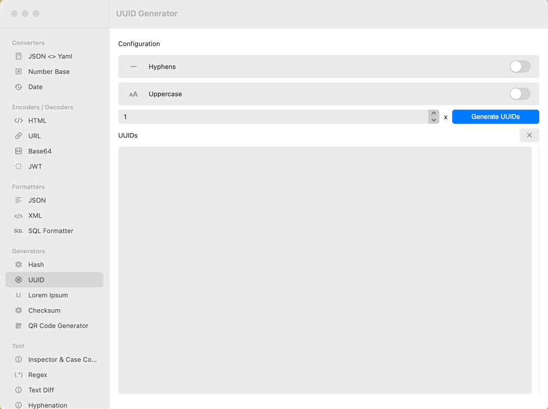Click the UUID icon in sidebar
Image resolution: width=548 pixels, height=409 pixels.
[x=19, y=280]
